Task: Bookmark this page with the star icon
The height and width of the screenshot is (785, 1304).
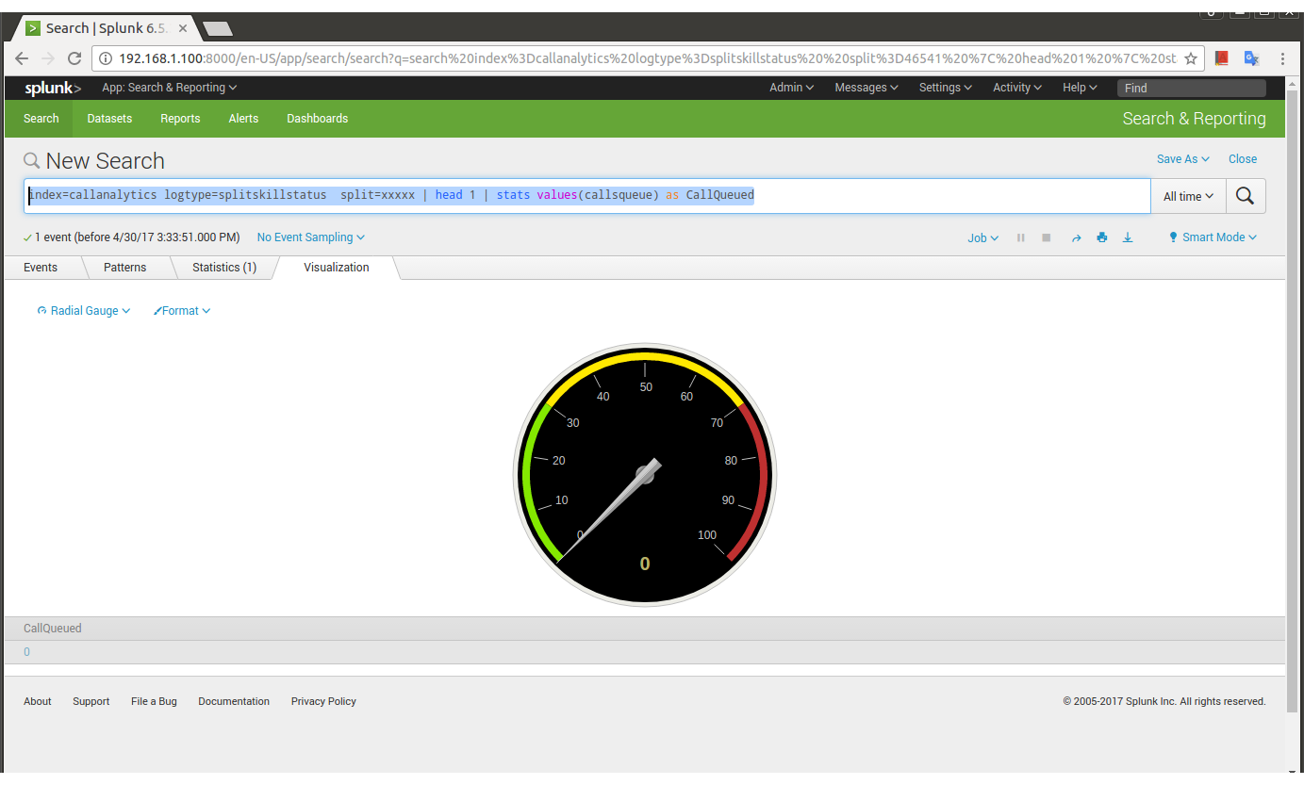Action: 1191,58
